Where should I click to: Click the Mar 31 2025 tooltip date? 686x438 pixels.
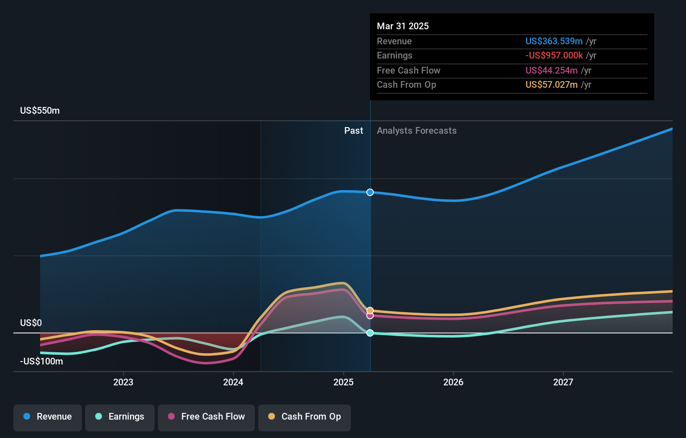coord(403,26)
